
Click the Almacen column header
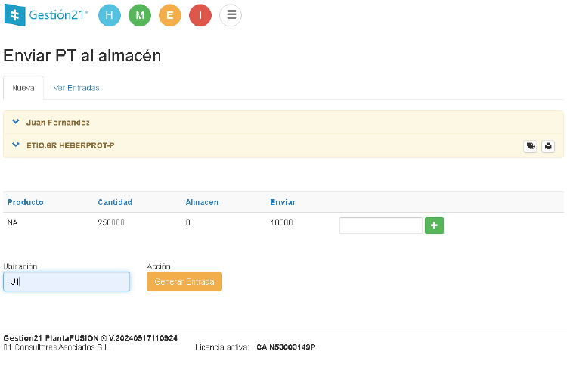[x=202, y=202]
